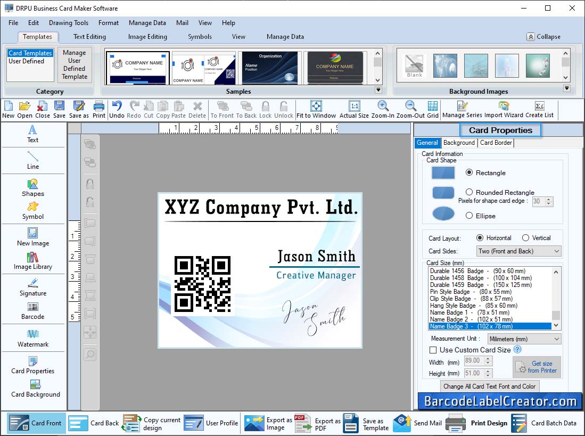Set card layout to Vertical
This screenshot has width=585, height=436.
pyautogui.click(x=525, y=237)
